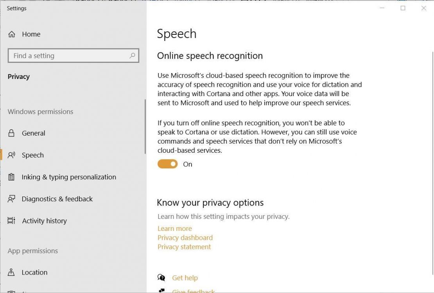Click the Speech microphone icon
This screenshot has width=434, height=293.
(12, 155)
